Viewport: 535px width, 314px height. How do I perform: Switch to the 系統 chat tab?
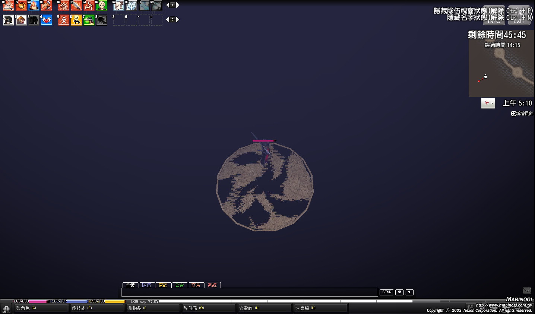[x=212, y=285]
